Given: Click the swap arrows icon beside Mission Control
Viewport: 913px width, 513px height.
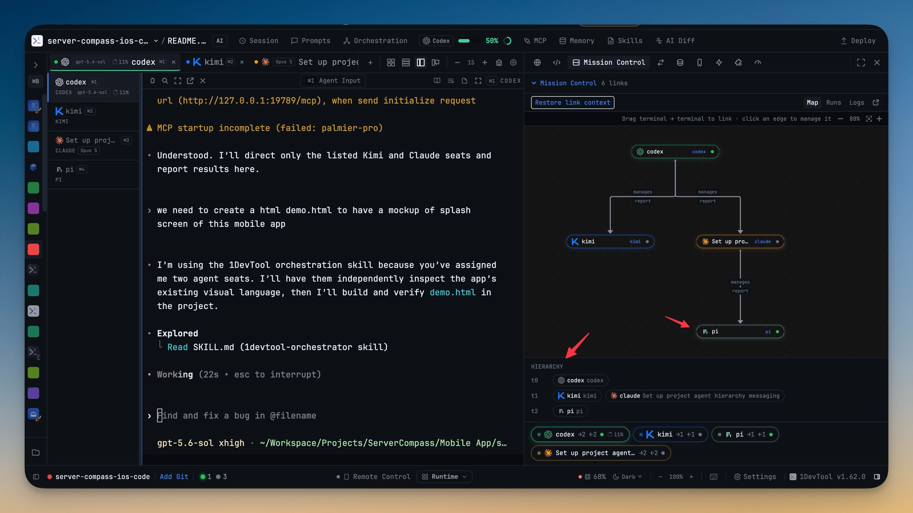Looking at the screenshot, I should coord(661,62).
